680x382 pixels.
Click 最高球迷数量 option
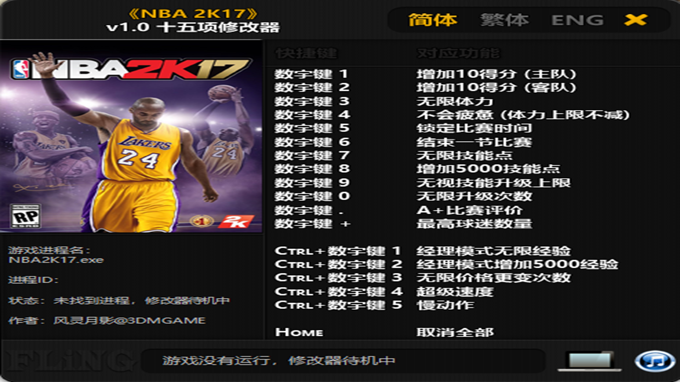tap(474, 224)
